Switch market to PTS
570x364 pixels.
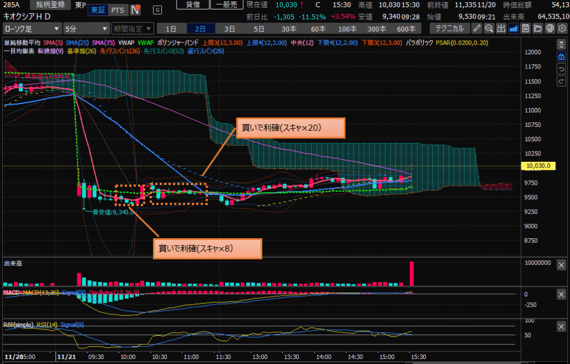[117, 10]
